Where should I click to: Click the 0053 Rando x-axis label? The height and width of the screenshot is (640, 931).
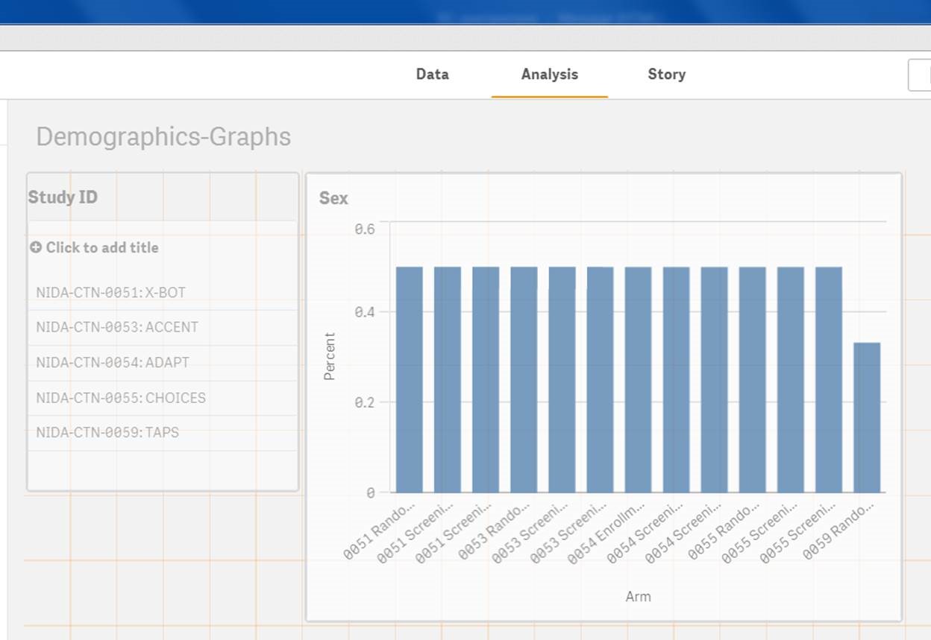pyautogui.click(x=493, y=532)
